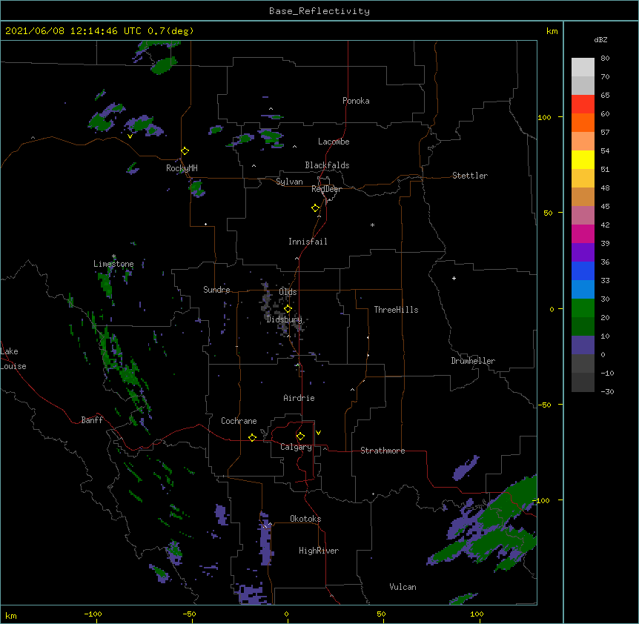This screenshot has height=624, width=639.
Task: Click the Base_Reflectivity title
Action: 319,11
